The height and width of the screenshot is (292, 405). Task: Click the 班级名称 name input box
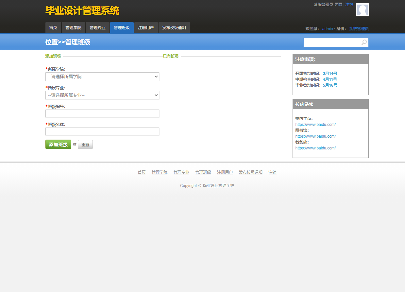[102, 131]
